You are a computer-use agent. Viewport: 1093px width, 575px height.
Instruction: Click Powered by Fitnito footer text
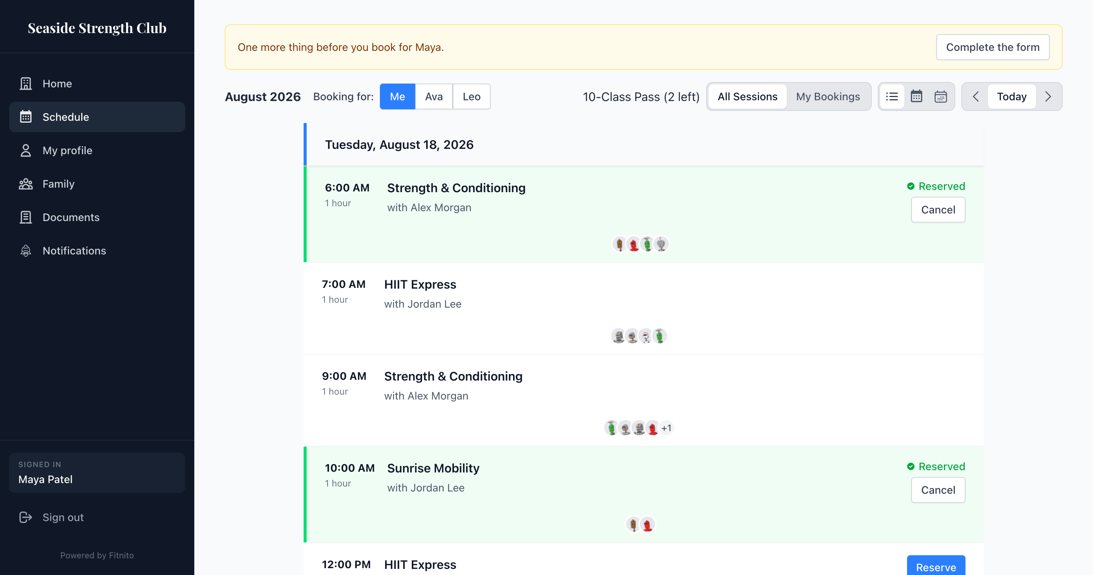[x=97, y=556]
